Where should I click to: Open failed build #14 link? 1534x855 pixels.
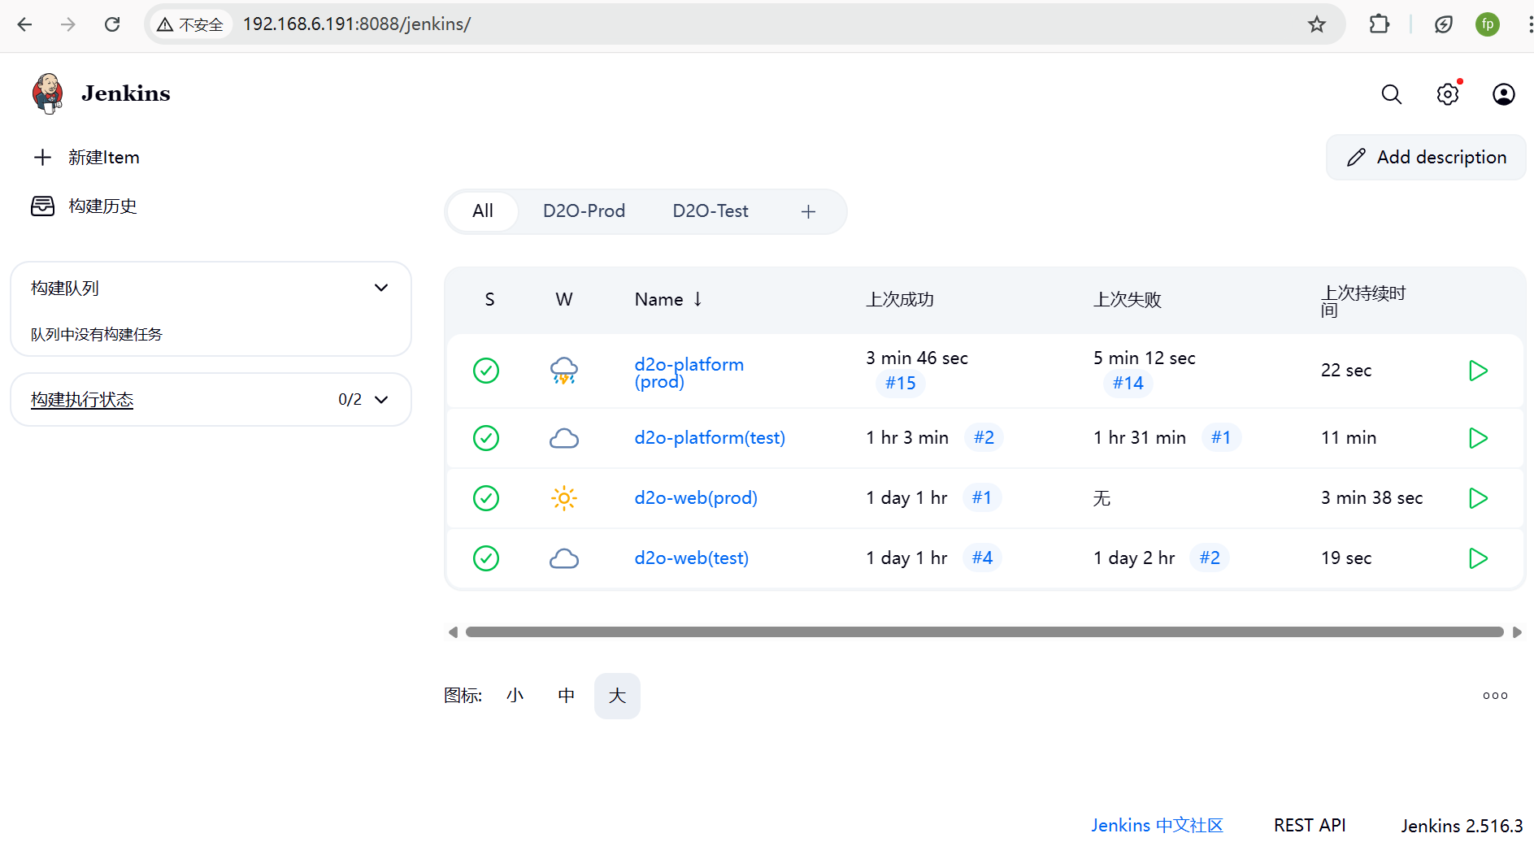coord(1128,383)
